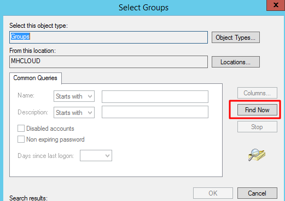
Task: Open the Name Starts with dropdown
Action: 74,96
